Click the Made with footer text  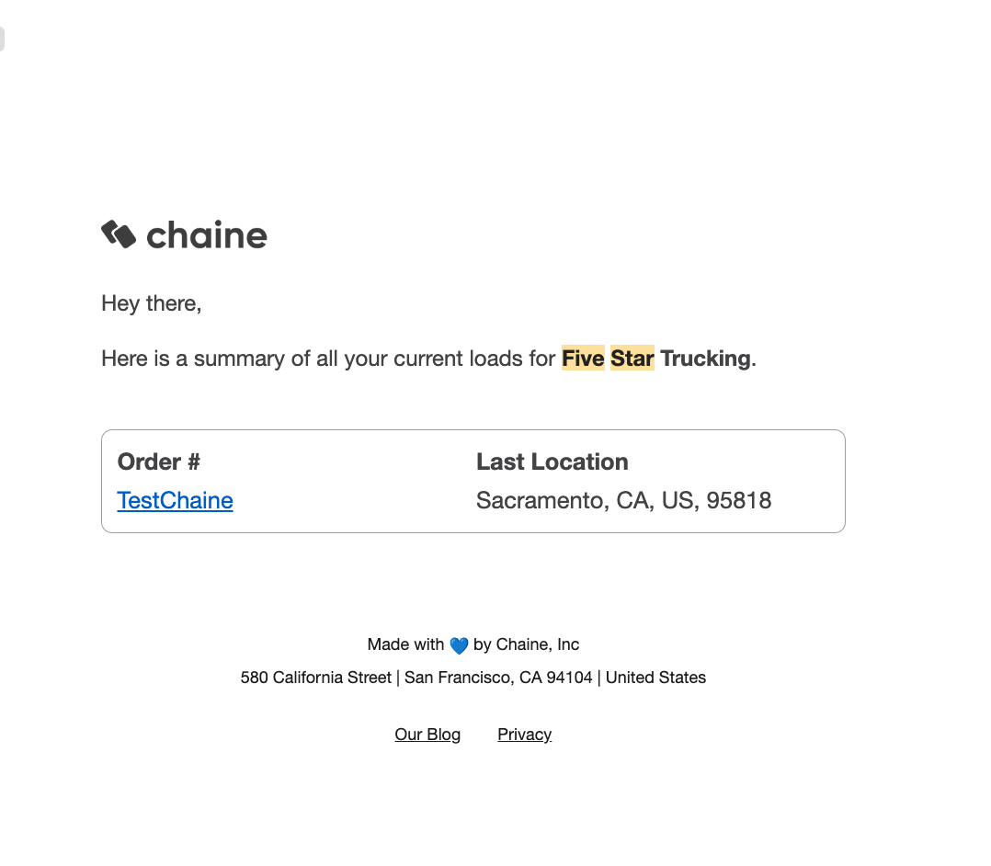405,644
